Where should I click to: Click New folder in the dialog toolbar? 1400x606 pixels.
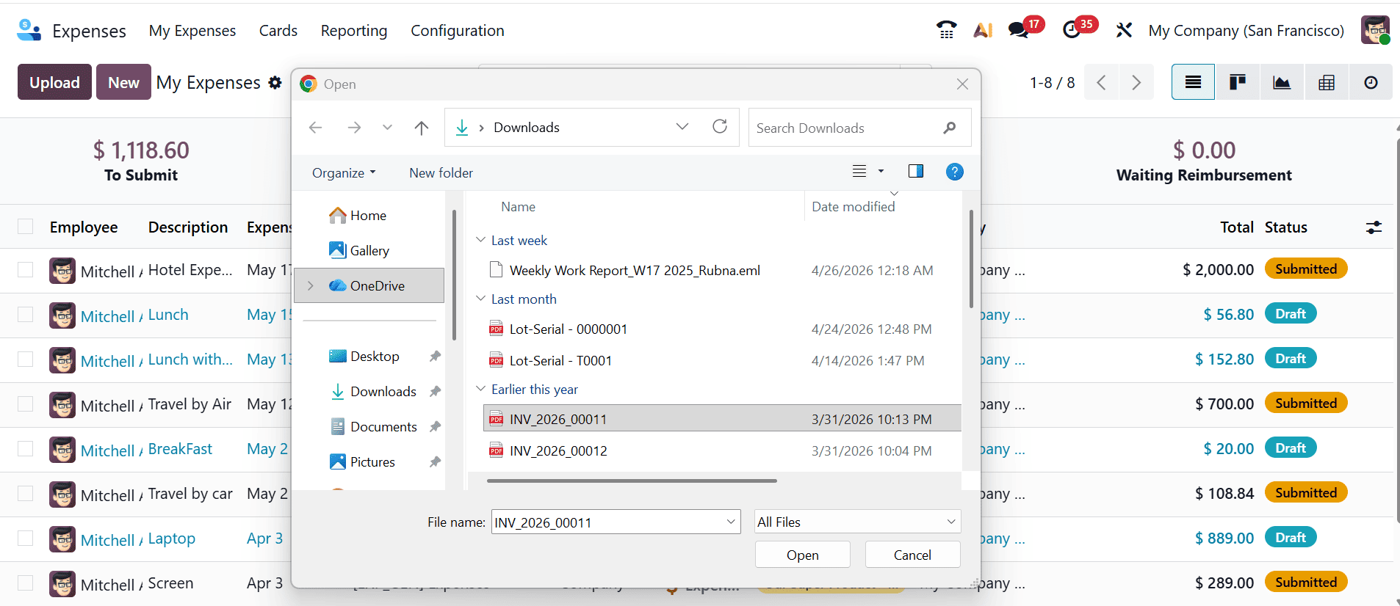[x=441, y=173]
